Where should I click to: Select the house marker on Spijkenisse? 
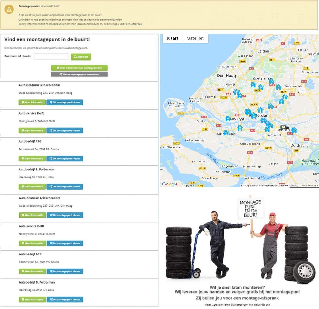point(226,133)
